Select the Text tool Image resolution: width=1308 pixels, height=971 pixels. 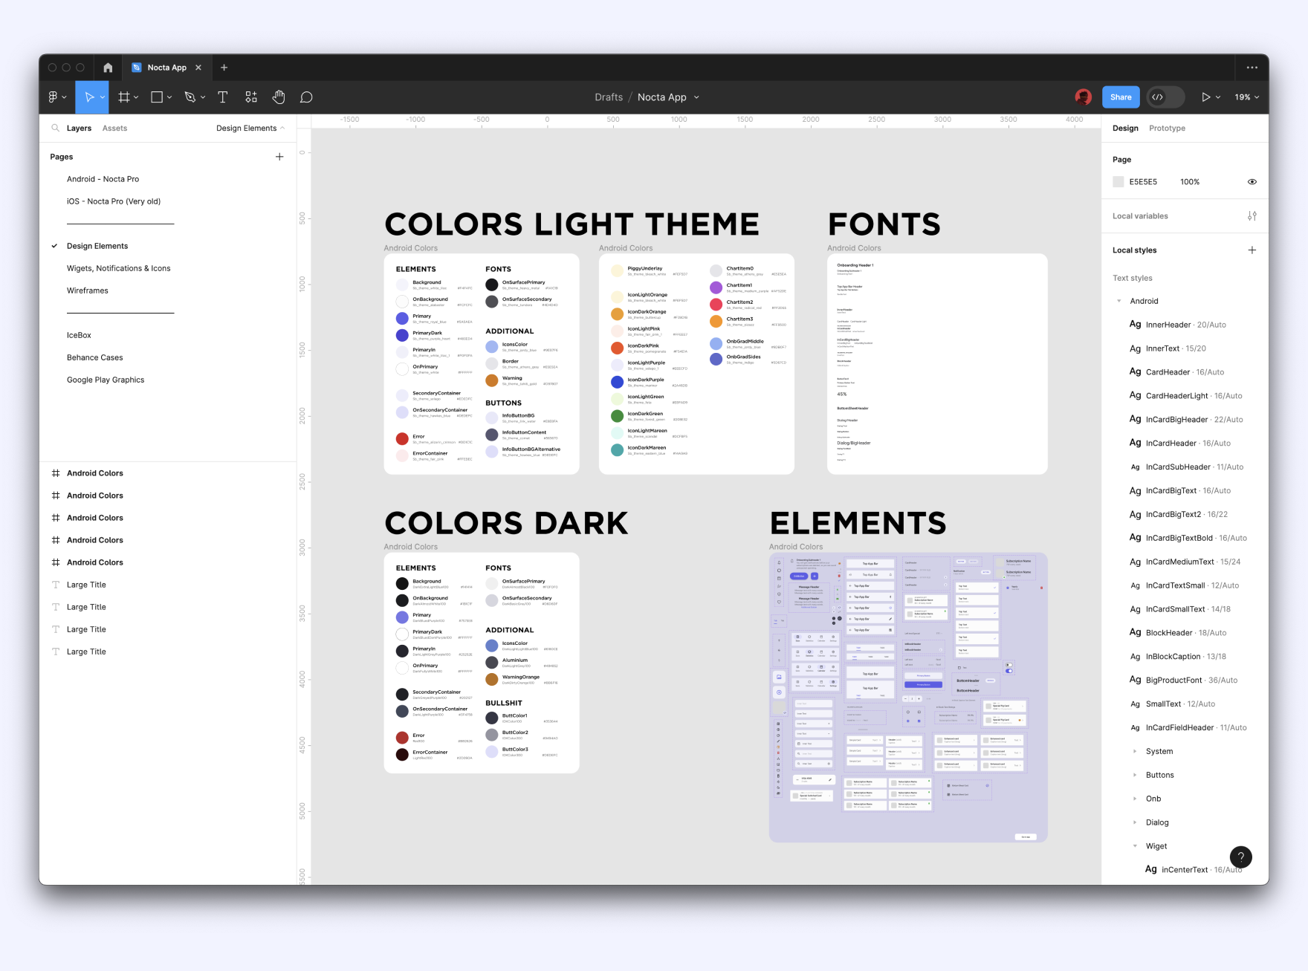pyautogui.click(x=222, y=97)
